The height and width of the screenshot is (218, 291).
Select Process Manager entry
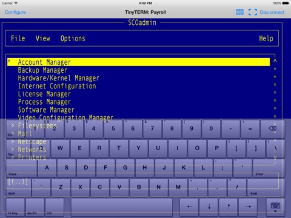pos(44,102)
